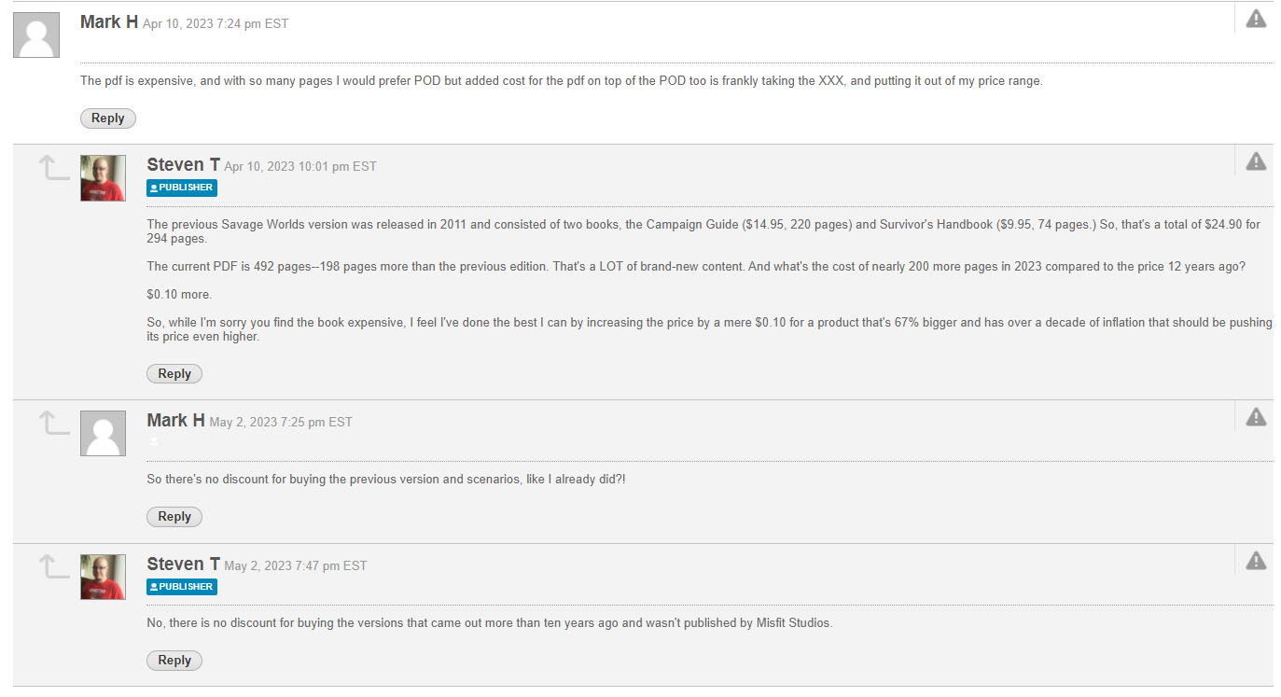Screen dimensions: 1281x697
Task: Flag Mark H's May 2 comment using warning icon
Action: pyautogui.click(x=1256, y=417)
